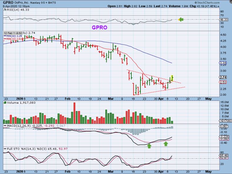Click the 'May' label on the price panel date axis
Screen dimensions: 232x174
pyautogui.click(x=208, y=99)
